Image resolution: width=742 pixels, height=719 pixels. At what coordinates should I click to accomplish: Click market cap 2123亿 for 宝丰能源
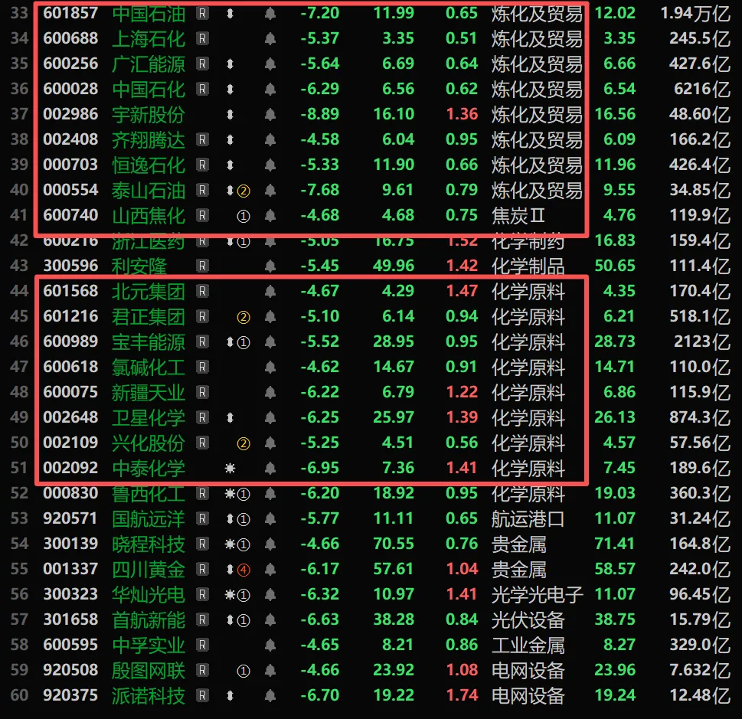[702, 342]
